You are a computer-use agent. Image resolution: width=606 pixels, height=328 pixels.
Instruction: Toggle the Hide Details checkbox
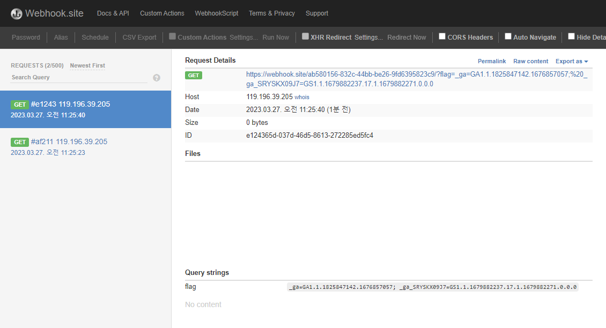571,36
